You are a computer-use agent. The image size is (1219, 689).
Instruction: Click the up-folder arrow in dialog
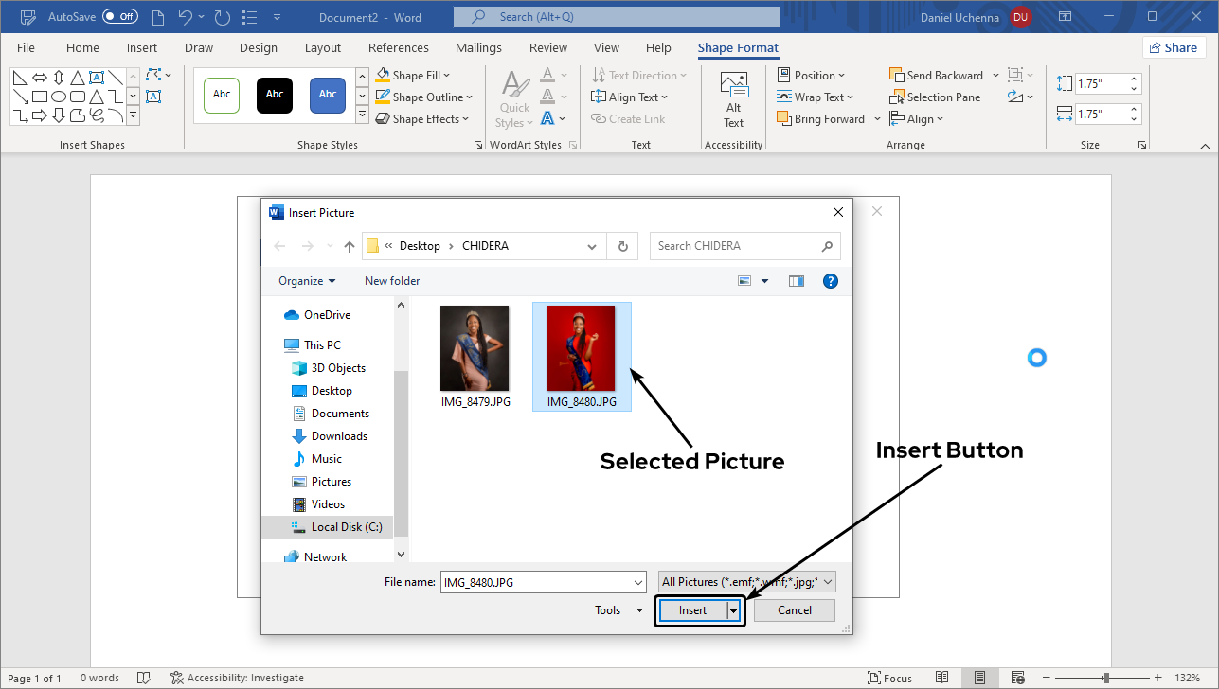click(x=350, y=246)
